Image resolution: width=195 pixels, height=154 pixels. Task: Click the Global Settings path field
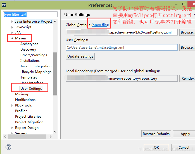click(x=122, y=32)
